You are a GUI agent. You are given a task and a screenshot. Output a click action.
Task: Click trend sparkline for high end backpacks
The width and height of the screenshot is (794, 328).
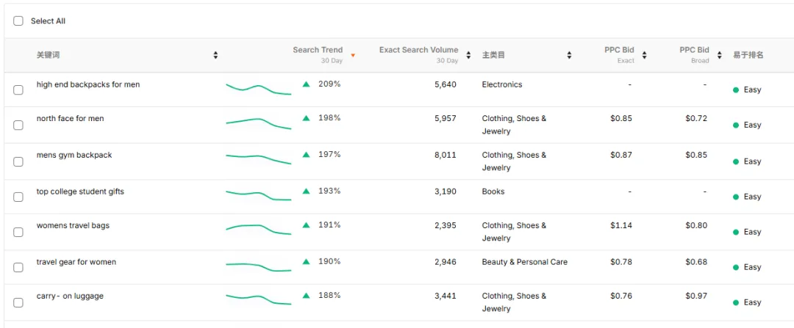258,89
